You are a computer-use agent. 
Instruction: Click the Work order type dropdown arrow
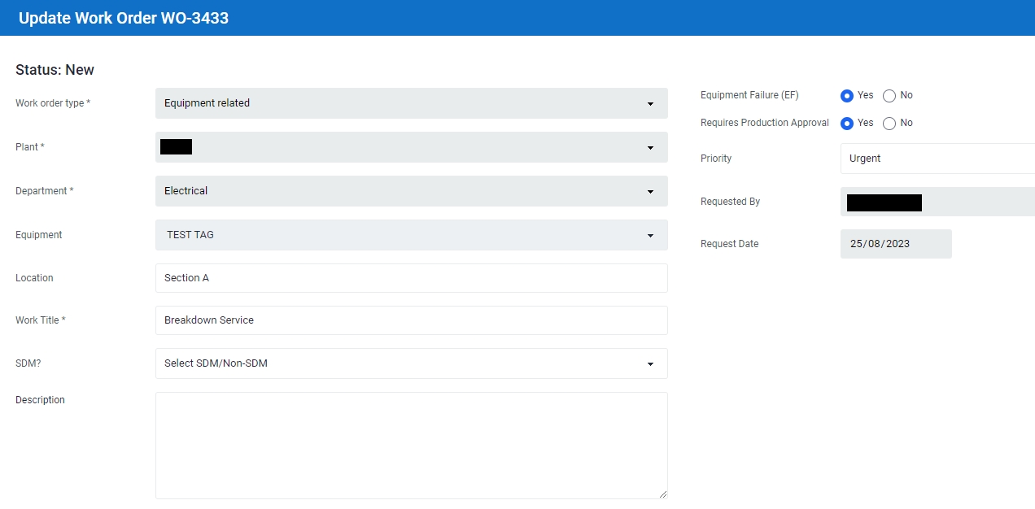tap(650, 104)
